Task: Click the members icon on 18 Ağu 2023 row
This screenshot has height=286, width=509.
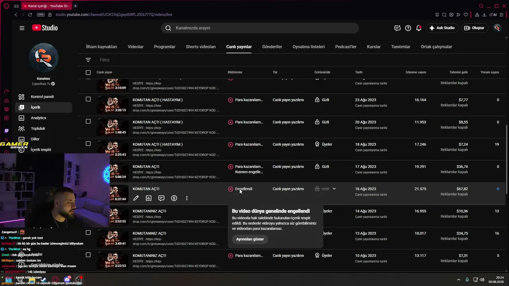Action: tap(317, 144)
